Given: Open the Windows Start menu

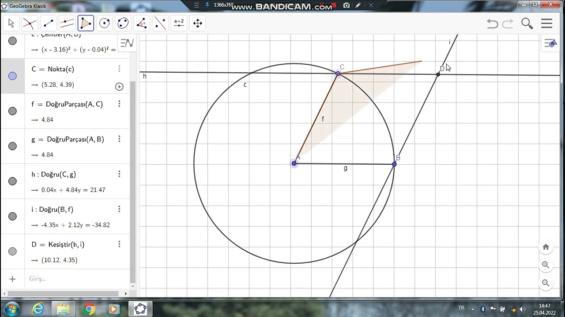Looking at the screenshot, I should (12, 309).
